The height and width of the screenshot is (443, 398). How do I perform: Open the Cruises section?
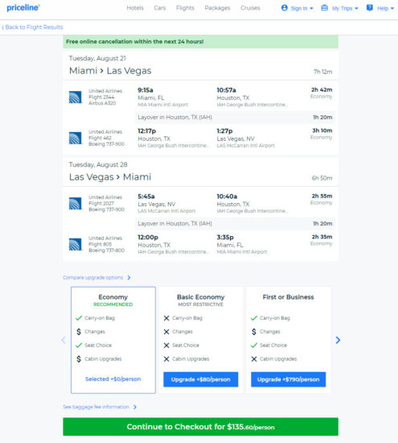250,8
